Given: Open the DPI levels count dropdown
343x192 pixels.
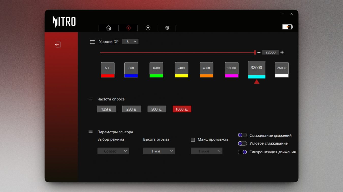Looking at the screenshot, I should (130, 42).
